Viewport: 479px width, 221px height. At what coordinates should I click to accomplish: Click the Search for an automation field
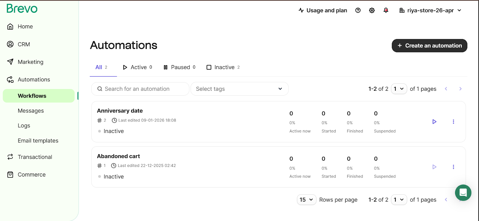[140, 89]
